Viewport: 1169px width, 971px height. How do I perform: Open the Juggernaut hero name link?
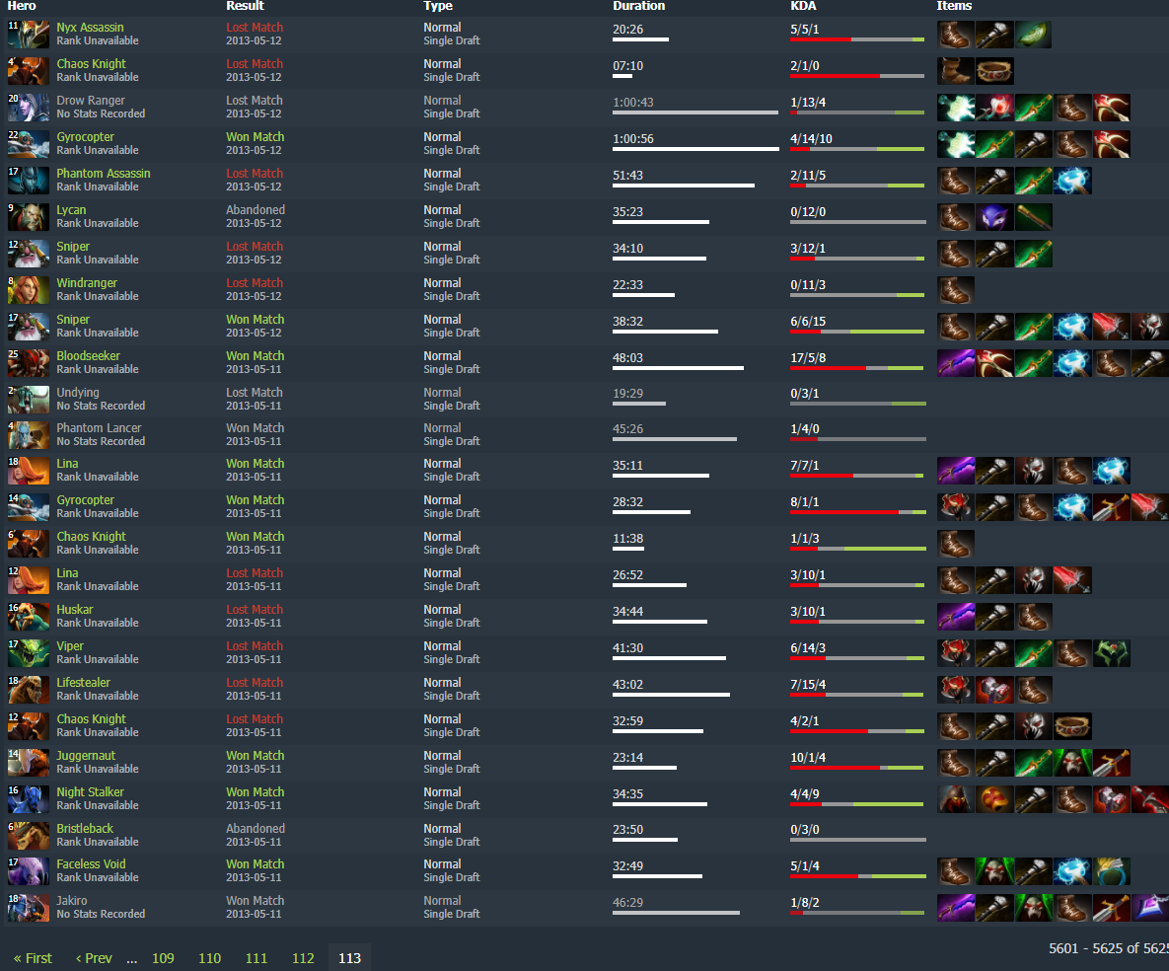pos(86,756)
